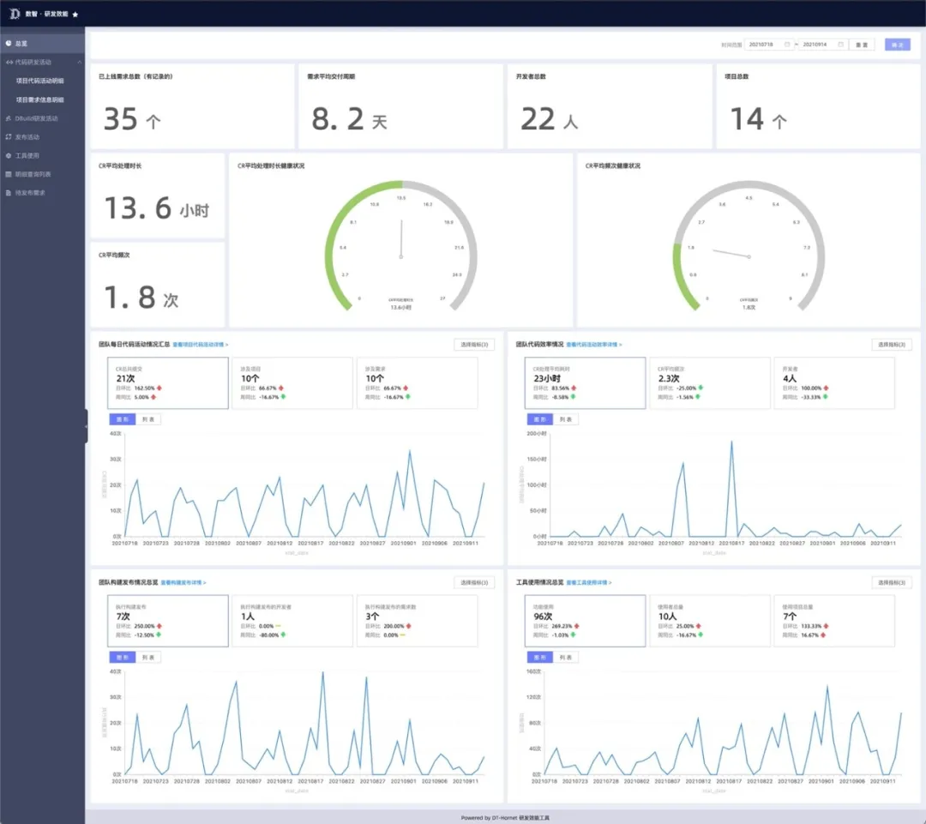Open 选择指标(3) dropdown for daily code activity
Viewport: 926px width, 824px height.
[473, 345]
